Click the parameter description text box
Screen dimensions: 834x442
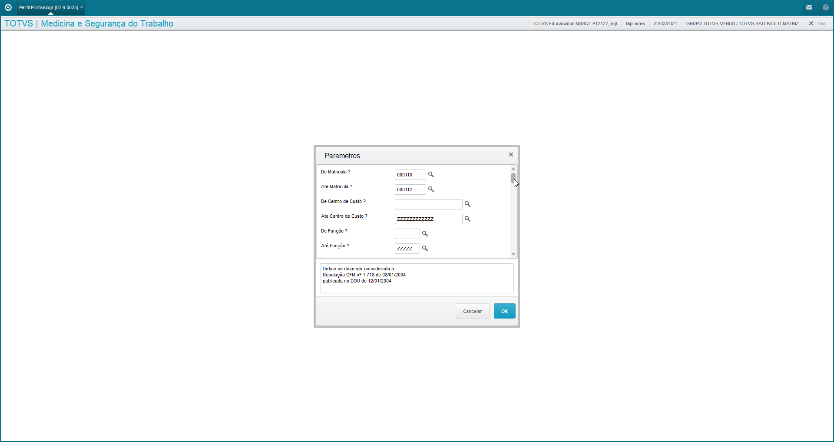[x=417, y=278]
